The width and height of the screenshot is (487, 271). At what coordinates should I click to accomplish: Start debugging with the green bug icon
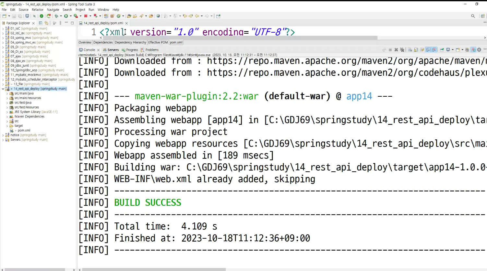(56, 16)
